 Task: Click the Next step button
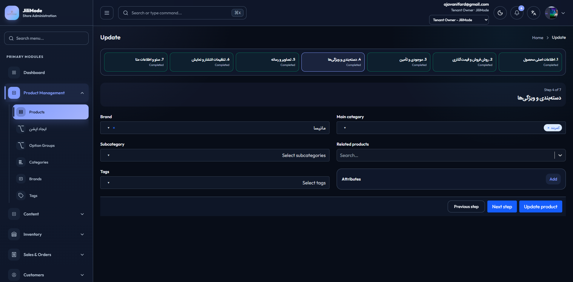pyautogui.click(x=502, y=207)
